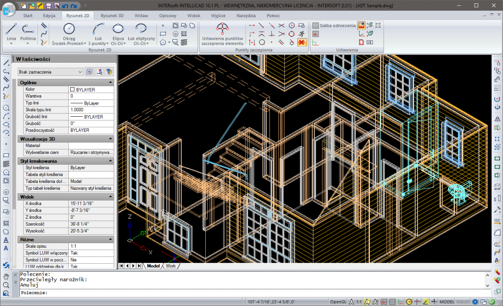Click the pan hand tool icon
Viewport: 503px width, 306px height.
pyautogui.click(x=6, y=276)
